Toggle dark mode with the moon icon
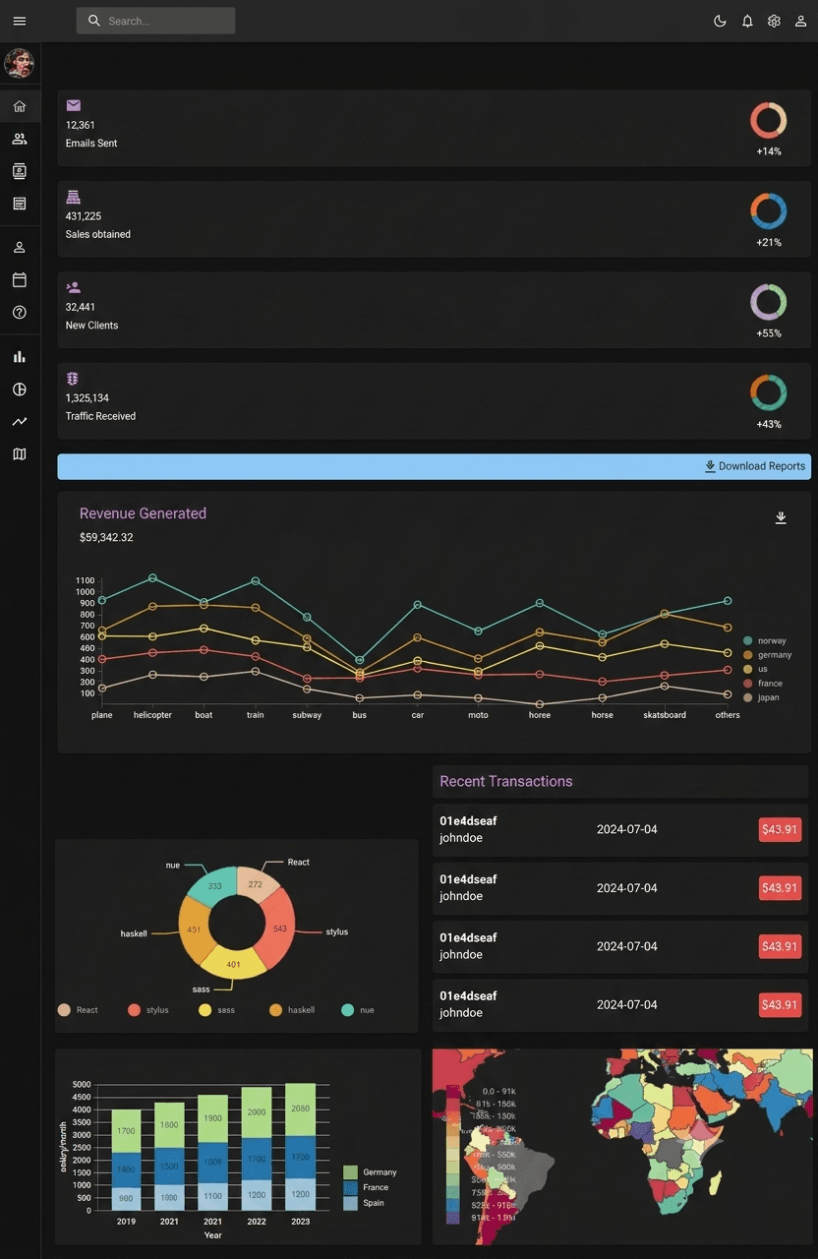 coord(720,21)
